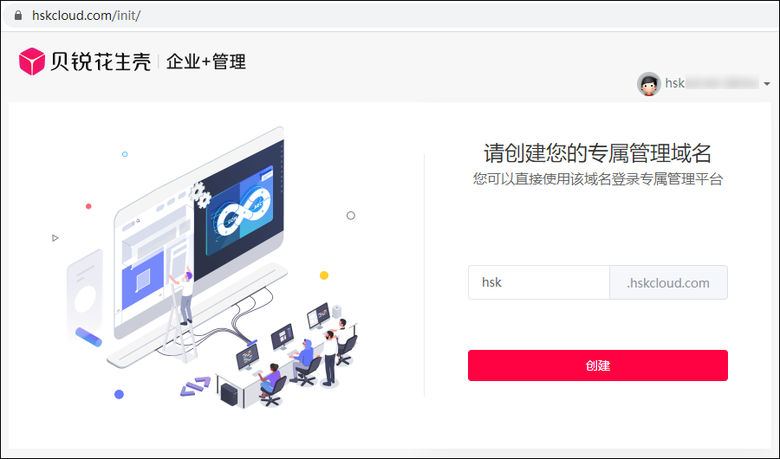The width and height of the screenshot is (780, 459).
Task: Click the 贝锐花生壳 brand name text
Action: click(101, 61)
